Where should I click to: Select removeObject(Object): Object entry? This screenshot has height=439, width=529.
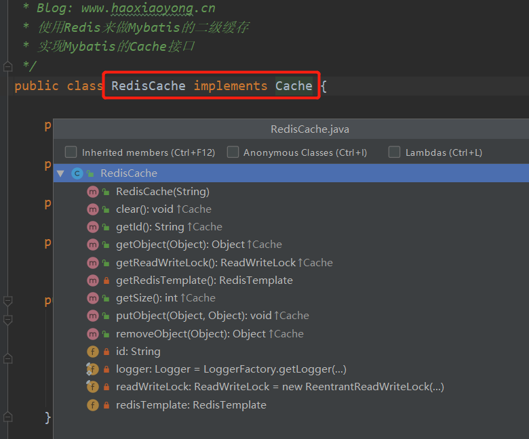point(210,334)
